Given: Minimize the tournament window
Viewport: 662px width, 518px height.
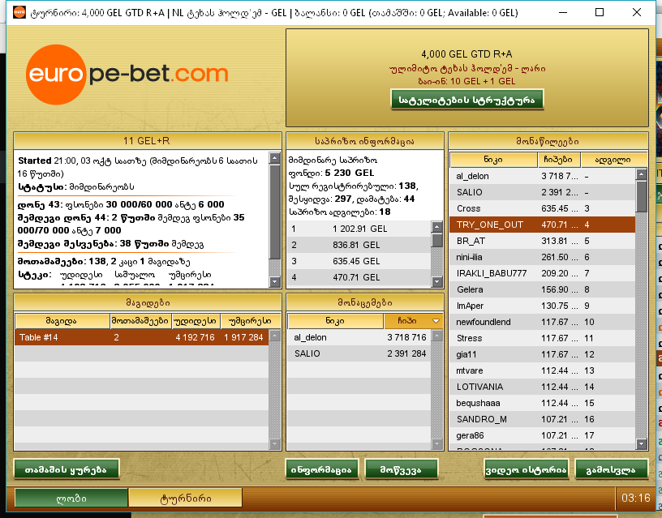Looking at the screenshot, I should pyautogui.click(x=563, y=12).
